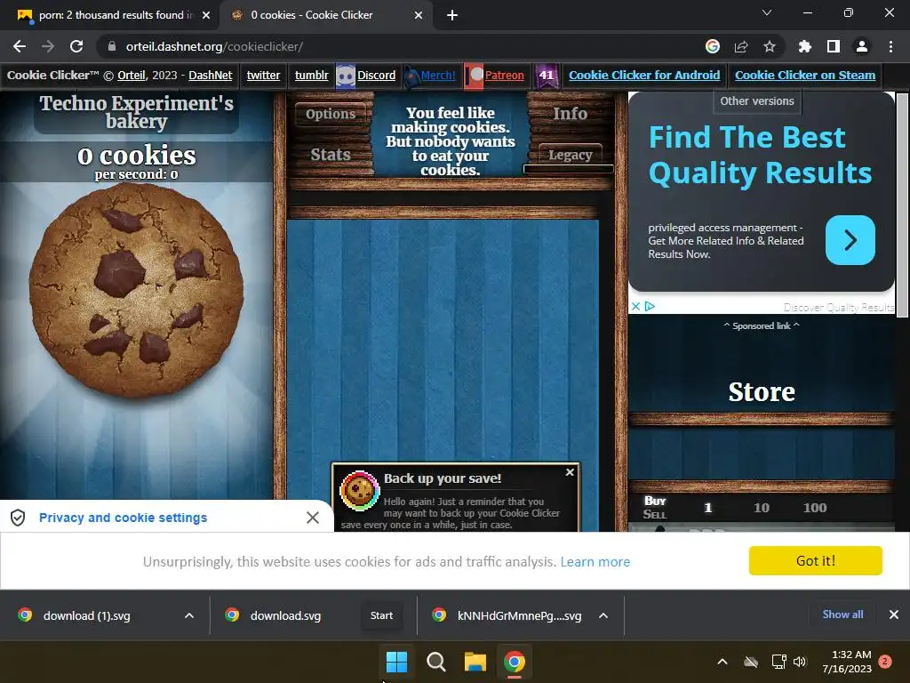This screenshot has width=910, height=683.
Task: Open the volume control in tray
Action: pyautogui.click(x=800, y=662)
